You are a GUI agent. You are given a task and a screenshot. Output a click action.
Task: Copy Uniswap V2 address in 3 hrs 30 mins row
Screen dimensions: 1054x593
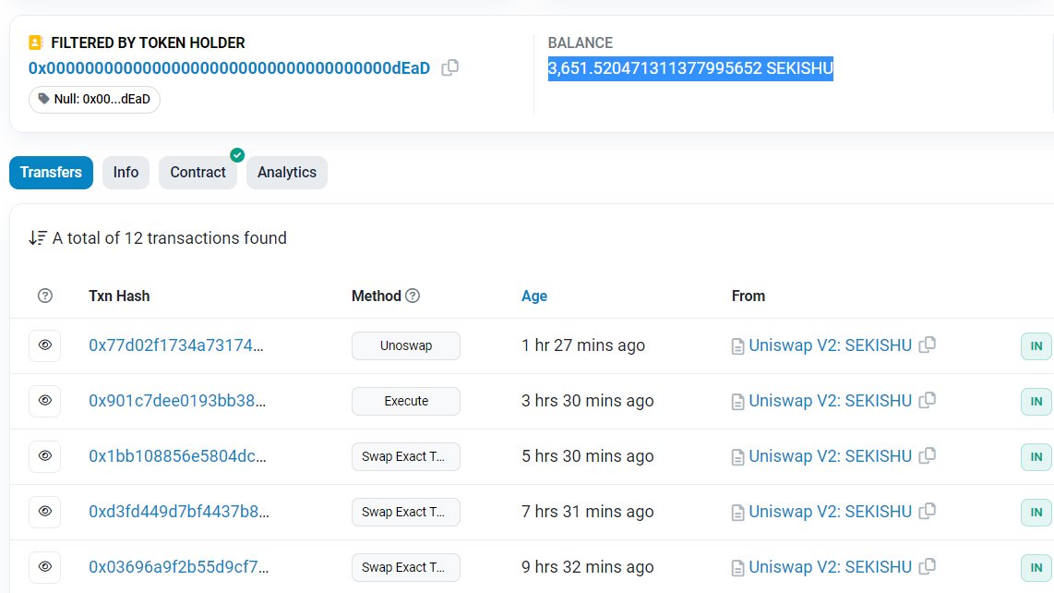click(x=927, y=400)
